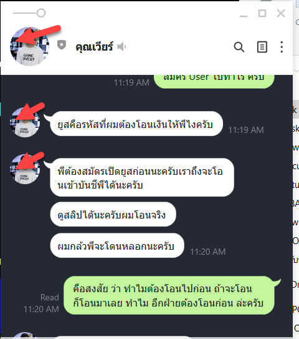Toggle the muted speaker icon beside คุณเวียร์
The height and width of the screenshot is (339, 299).
pos(121,47)
